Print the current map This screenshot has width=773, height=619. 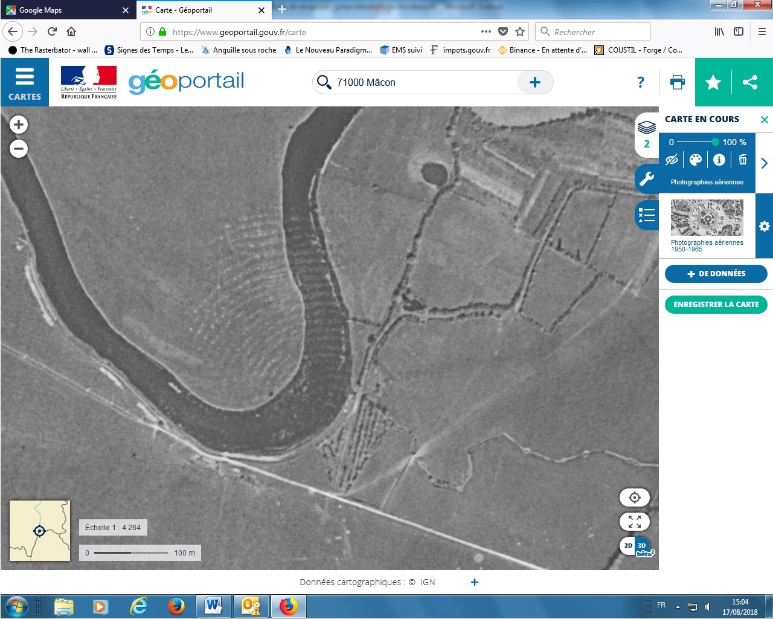click(x=678, y=82)
